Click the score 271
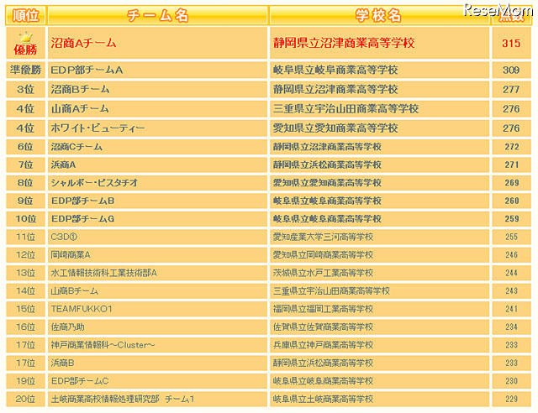The width and height of the screenshot is (538, 413). 512,165
